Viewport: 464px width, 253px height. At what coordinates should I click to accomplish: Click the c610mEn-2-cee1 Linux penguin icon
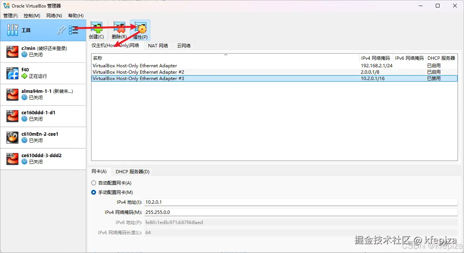(x=12, y=138)
